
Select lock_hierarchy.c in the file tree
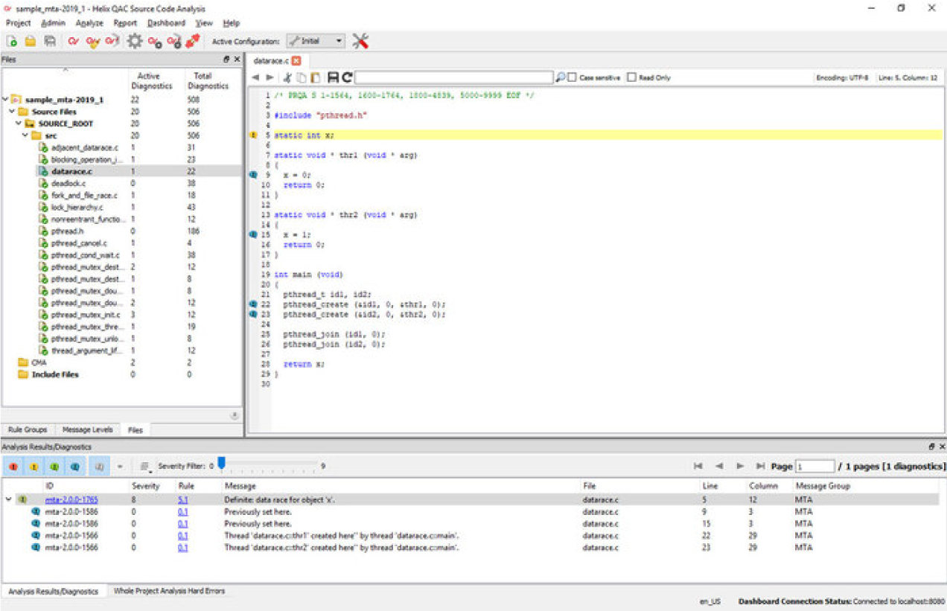(x=77, y=207)
